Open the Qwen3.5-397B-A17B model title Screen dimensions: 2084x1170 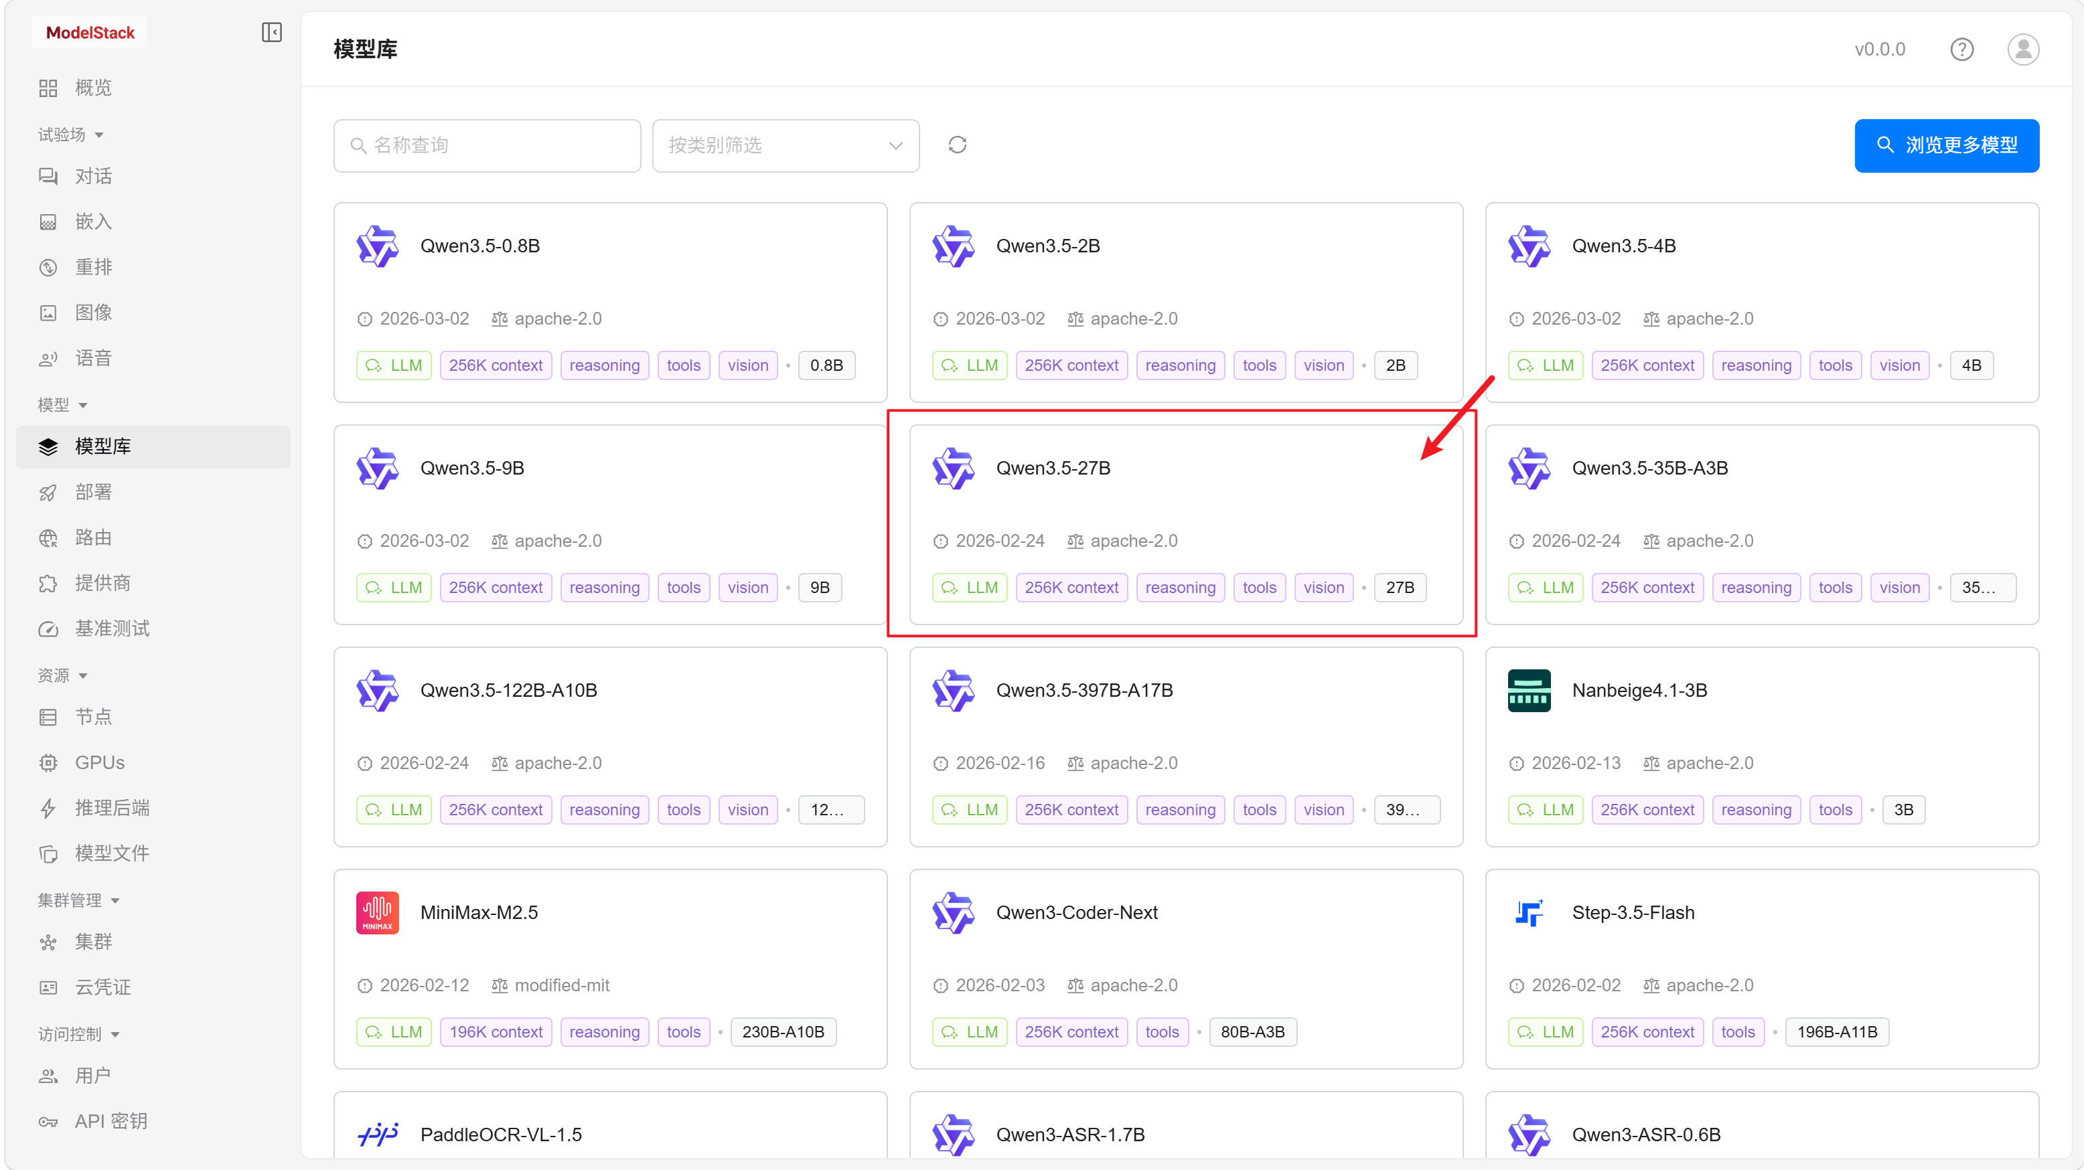pos(1084,691)
